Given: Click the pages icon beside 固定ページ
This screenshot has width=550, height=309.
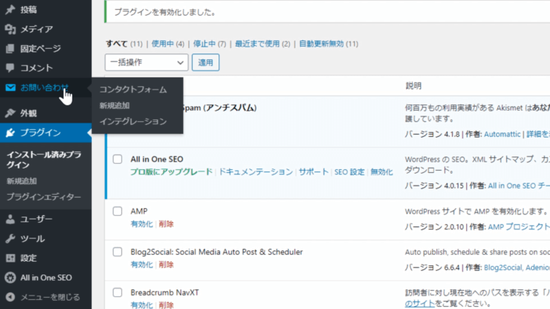Looking at the screenshot, I should 11,48.
